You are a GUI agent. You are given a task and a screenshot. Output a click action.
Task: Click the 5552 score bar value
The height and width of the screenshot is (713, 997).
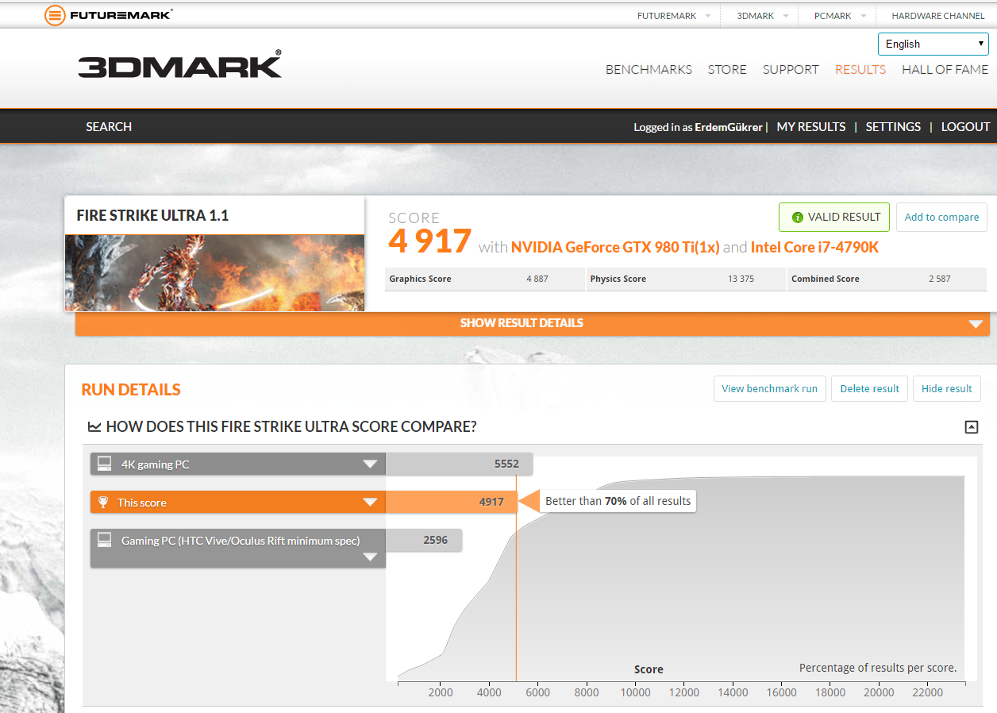506,464
